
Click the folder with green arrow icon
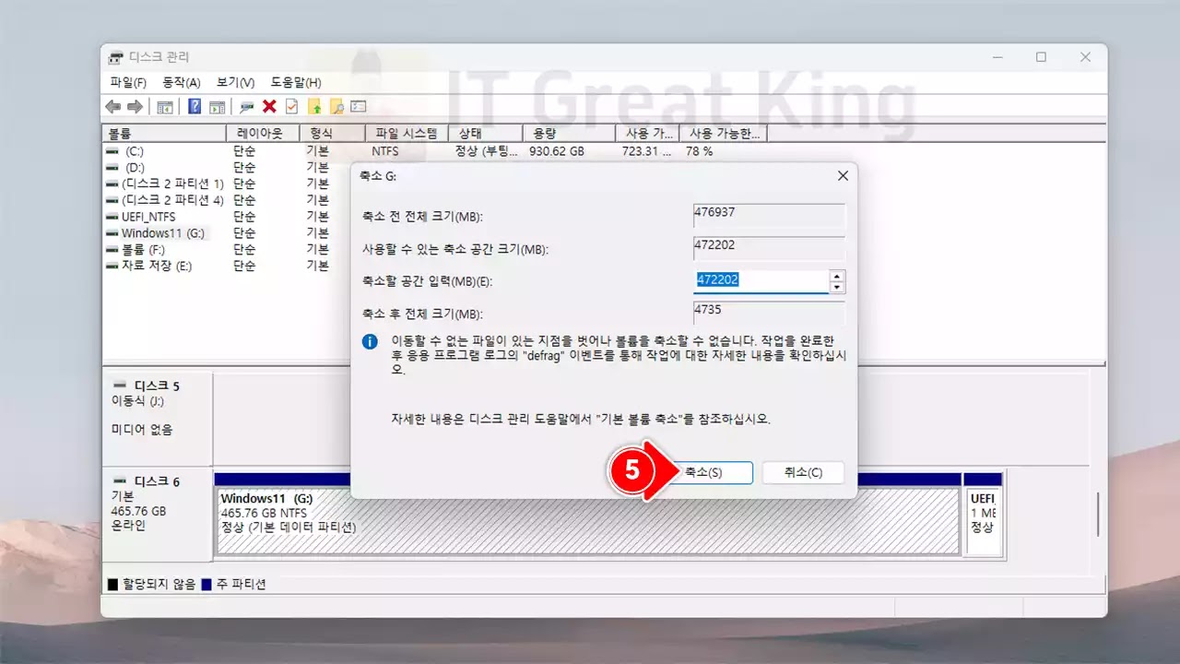click(x=314, y=106)
